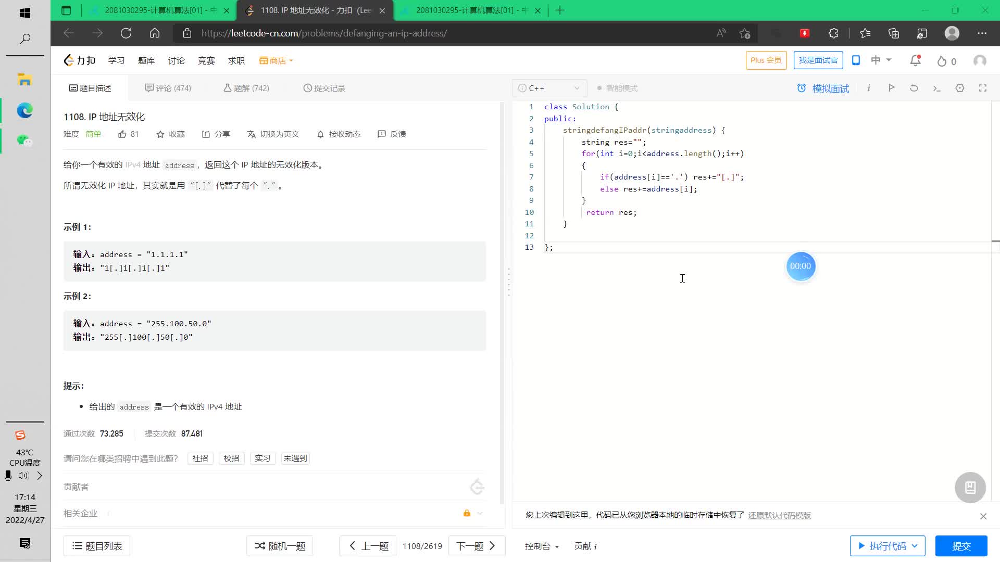The width and height of the screenshot is (1000, 562).
Task: Open the 题库 menu item
Action: pyautogui.click(x=146, y=60)
